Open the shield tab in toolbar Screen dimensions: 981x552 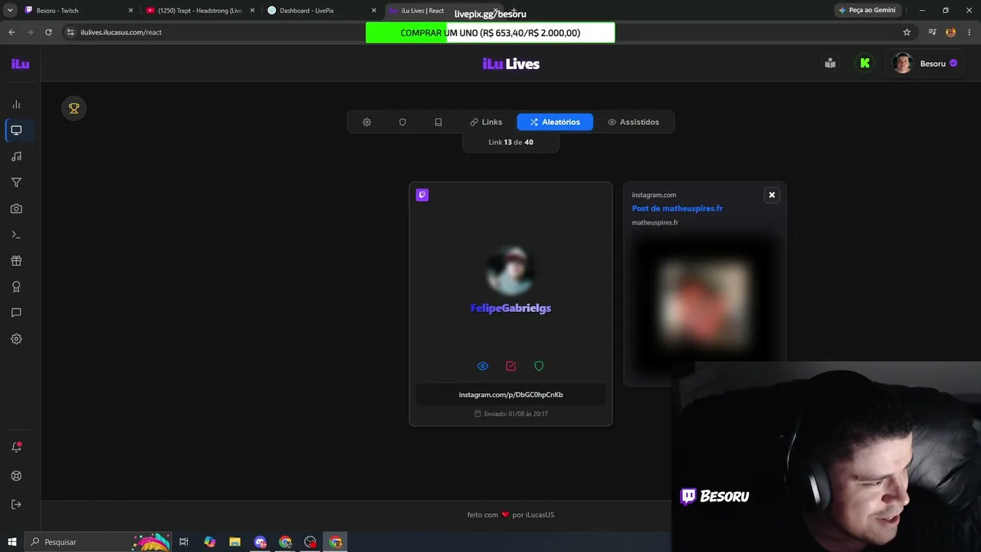click(402, 122)
